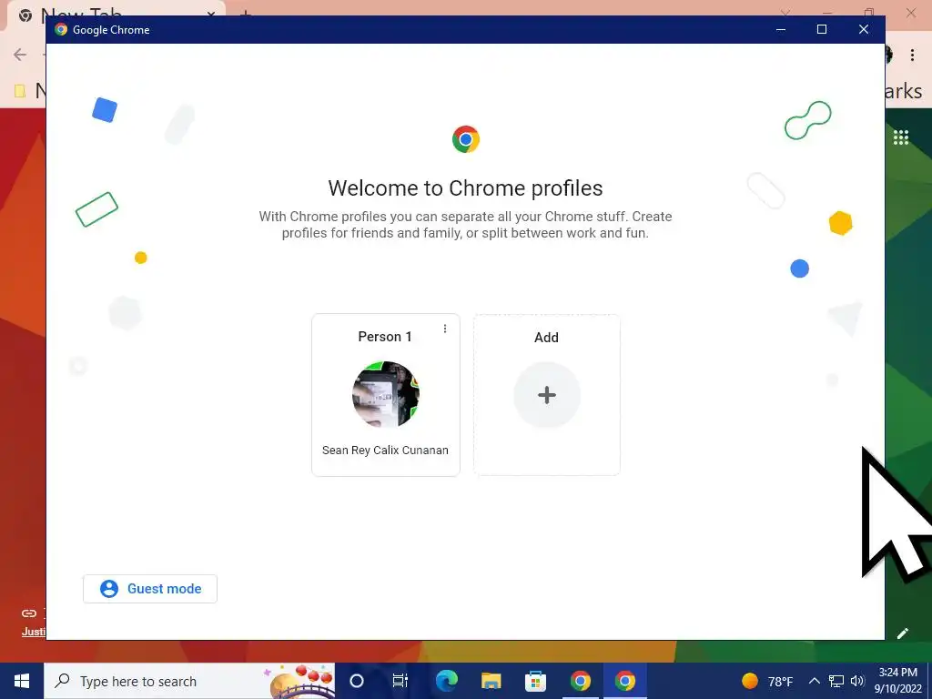Open Microsoft Store from the taskbar
The height and width of the screenshot is (699, 932).
pyautogui.click(x=535, y=681)
